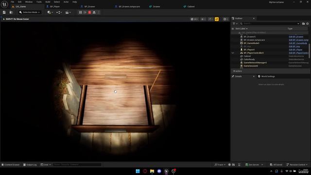
Task: Open the Outliner filter dropdown
Action: click(235, 24)
